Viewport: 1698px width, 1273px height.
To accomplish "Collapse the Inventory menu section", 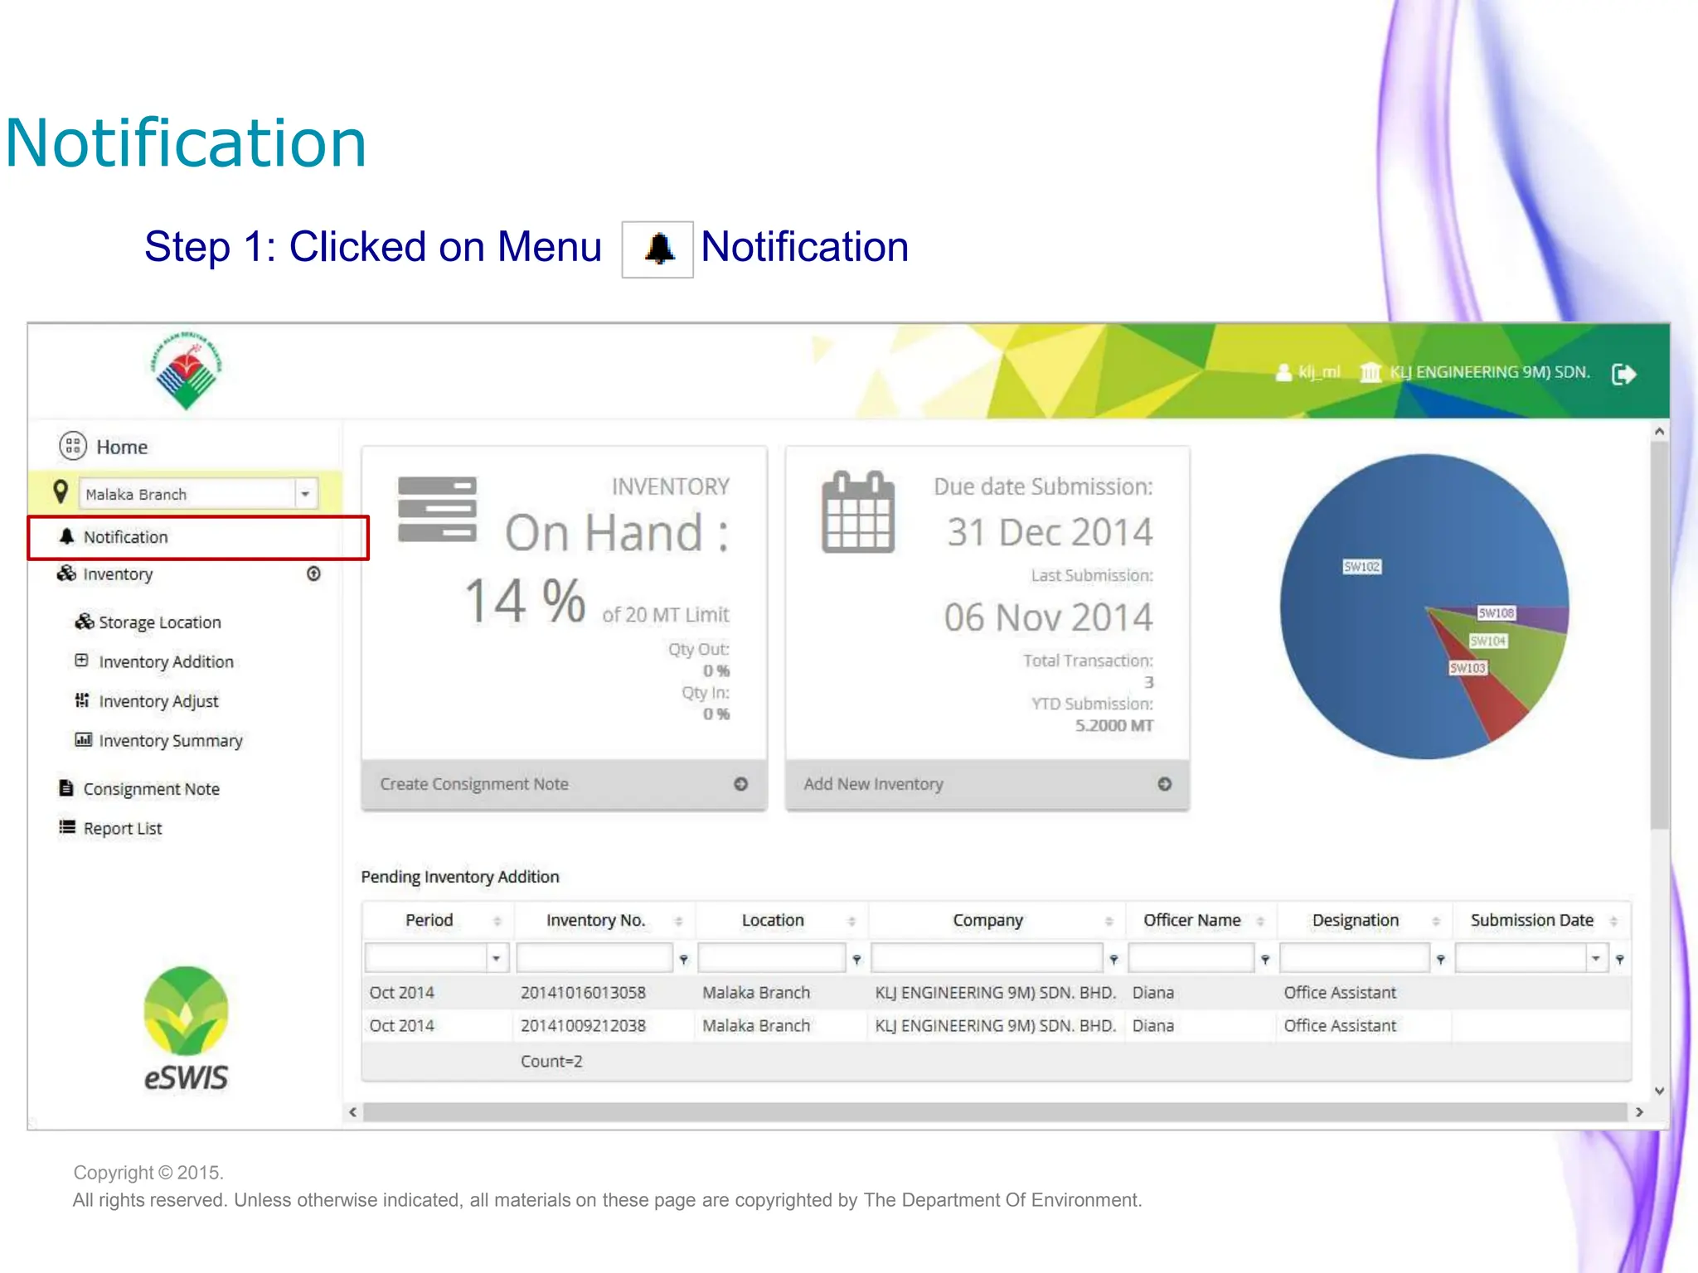I will [x=313, y=574].
